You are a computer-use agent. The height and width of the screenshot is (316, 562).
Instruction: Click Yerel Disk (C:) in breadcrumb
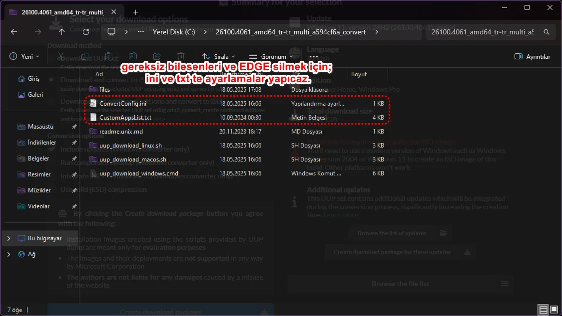[x=174, y=32]
